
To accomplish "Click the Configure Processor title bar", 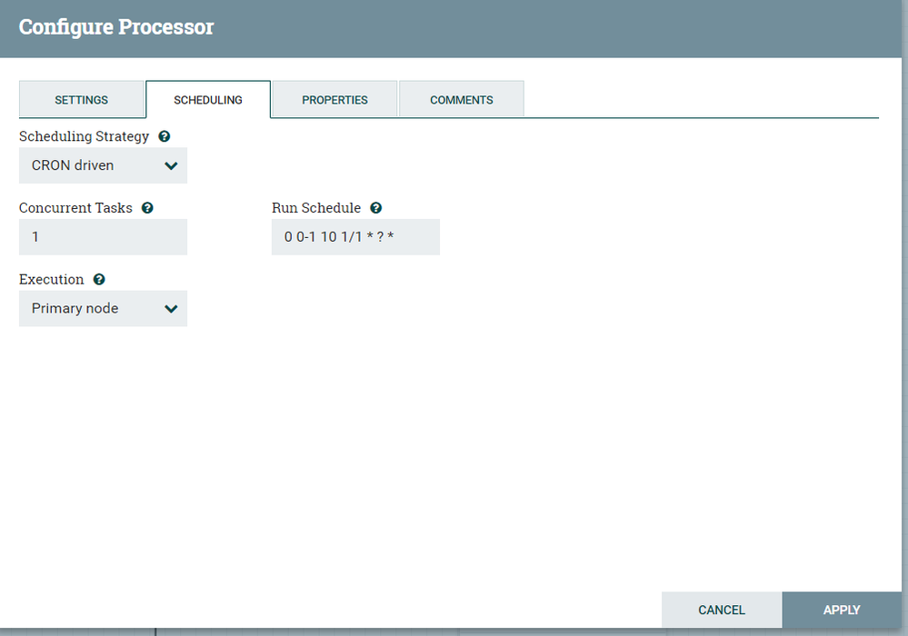I will point(116,27).
